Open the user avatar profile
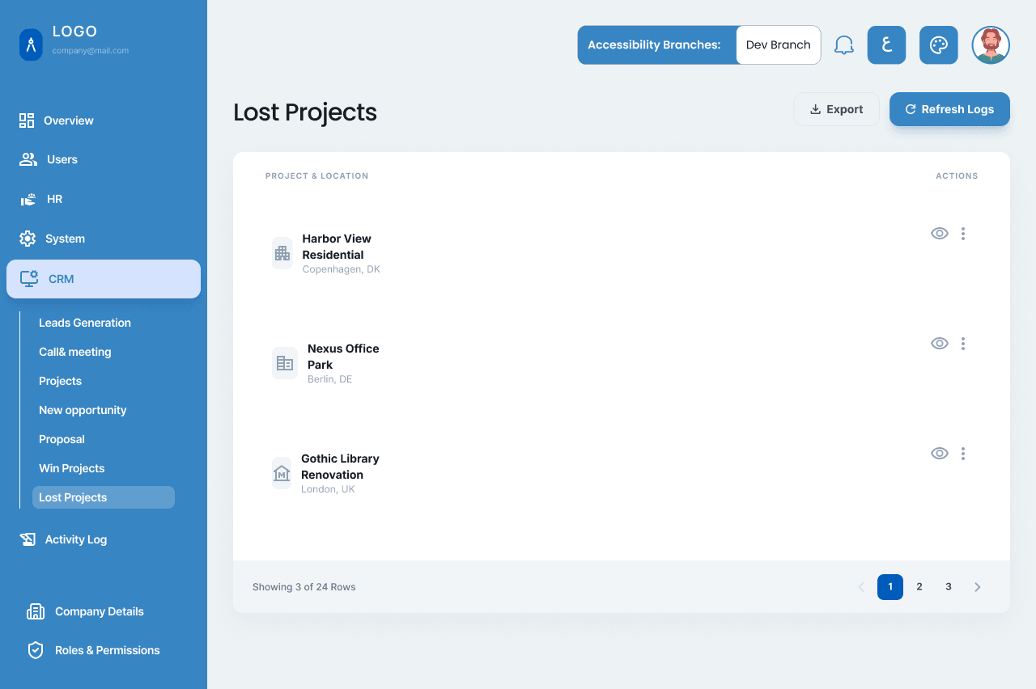The width and height of the screenshot is (1036, 689). 991,45
